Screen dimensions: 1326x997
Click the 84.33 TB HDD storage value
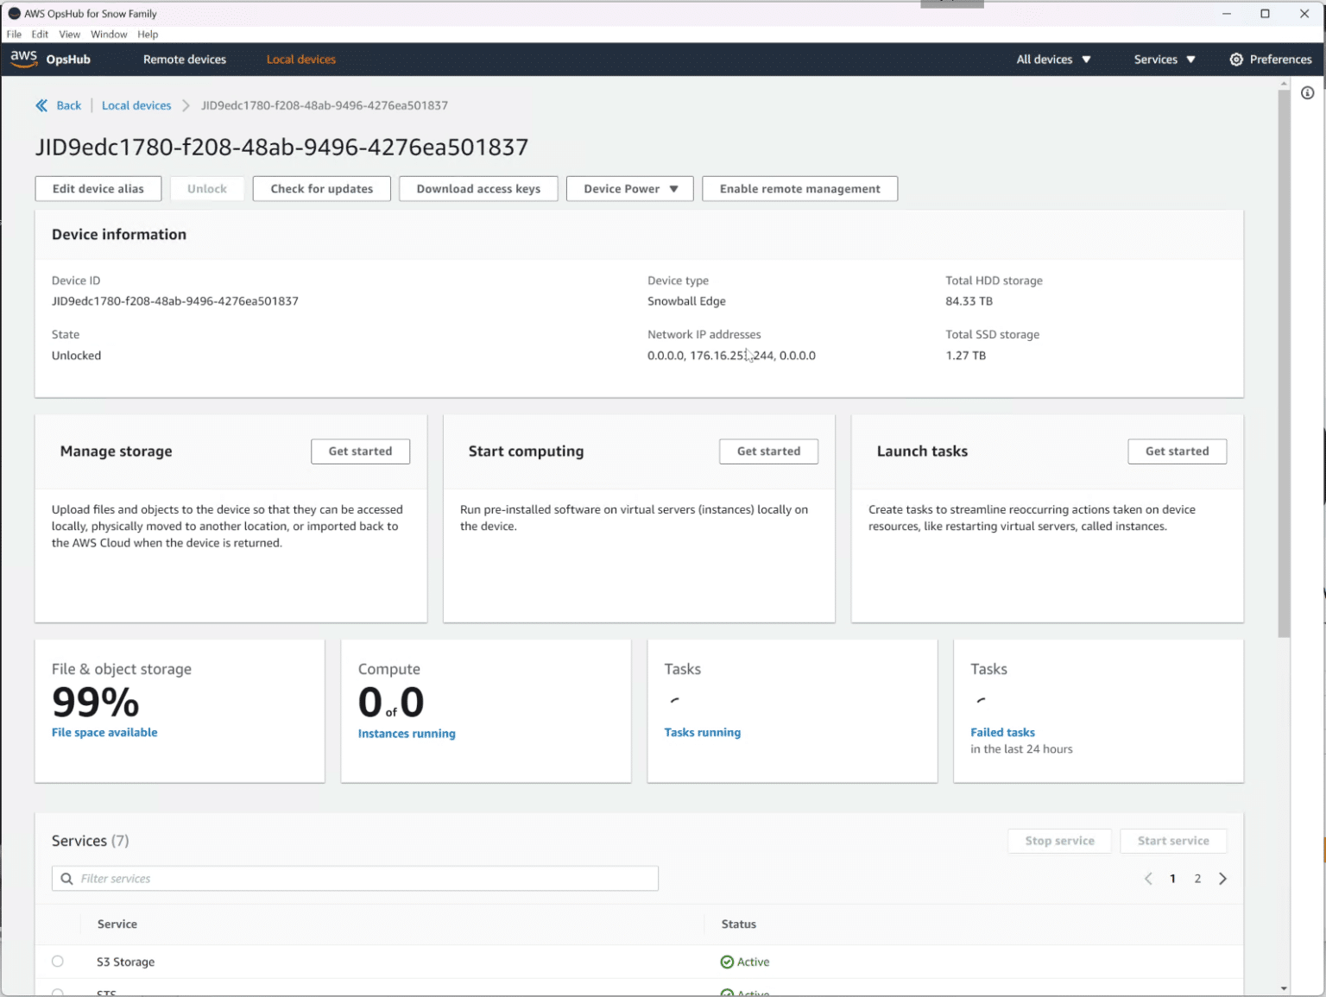click(x=969, y=301)
